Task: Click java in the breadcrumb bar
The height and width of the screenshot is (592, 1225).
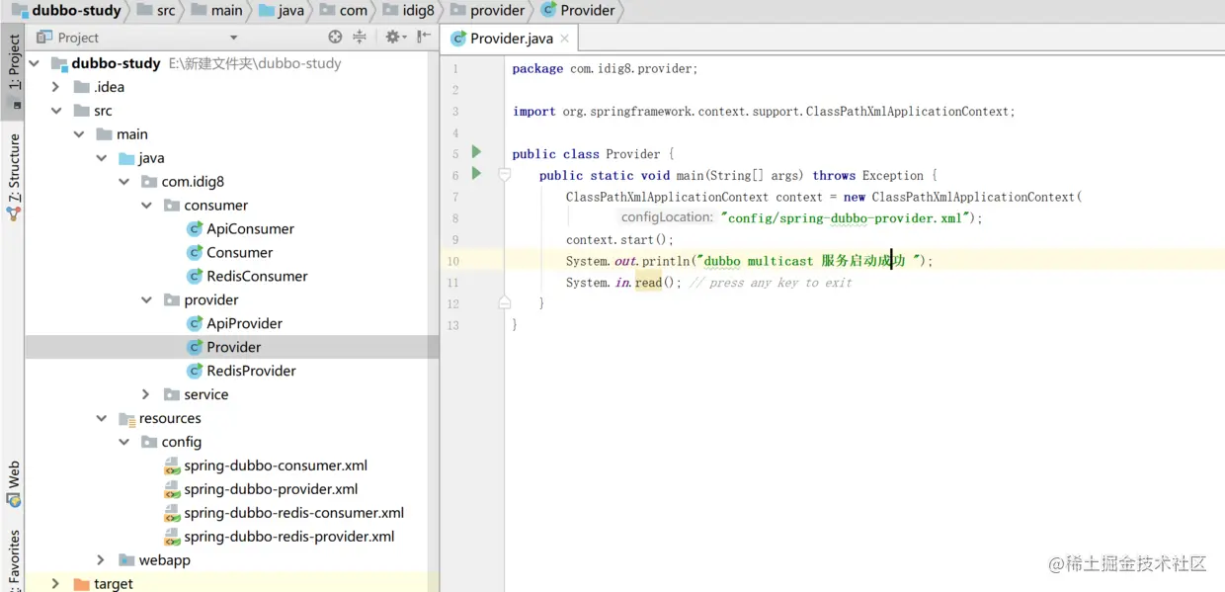Action: pos(281,11)
